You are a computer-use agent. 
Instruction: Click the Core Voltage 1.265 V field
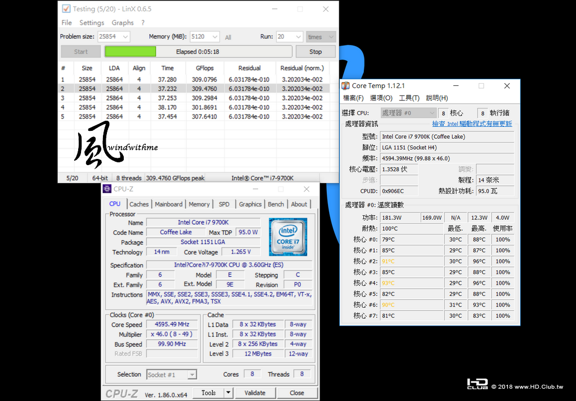pos(241,252)
